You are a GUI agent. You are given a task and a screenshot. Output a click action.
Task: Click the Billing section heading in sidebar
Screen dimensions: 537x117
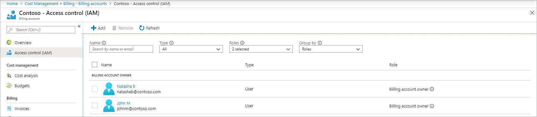tap(12, 98)
